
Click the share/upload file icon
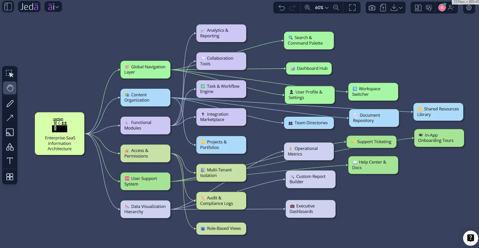click(x=383, y=8)
